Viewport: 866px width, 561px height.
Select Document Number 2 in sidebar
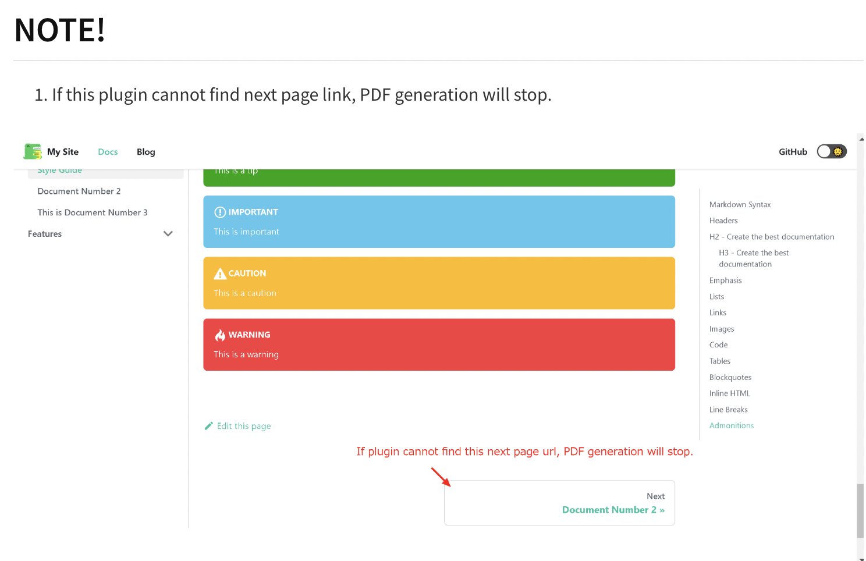pyautogui.click(x=79, y=191)
